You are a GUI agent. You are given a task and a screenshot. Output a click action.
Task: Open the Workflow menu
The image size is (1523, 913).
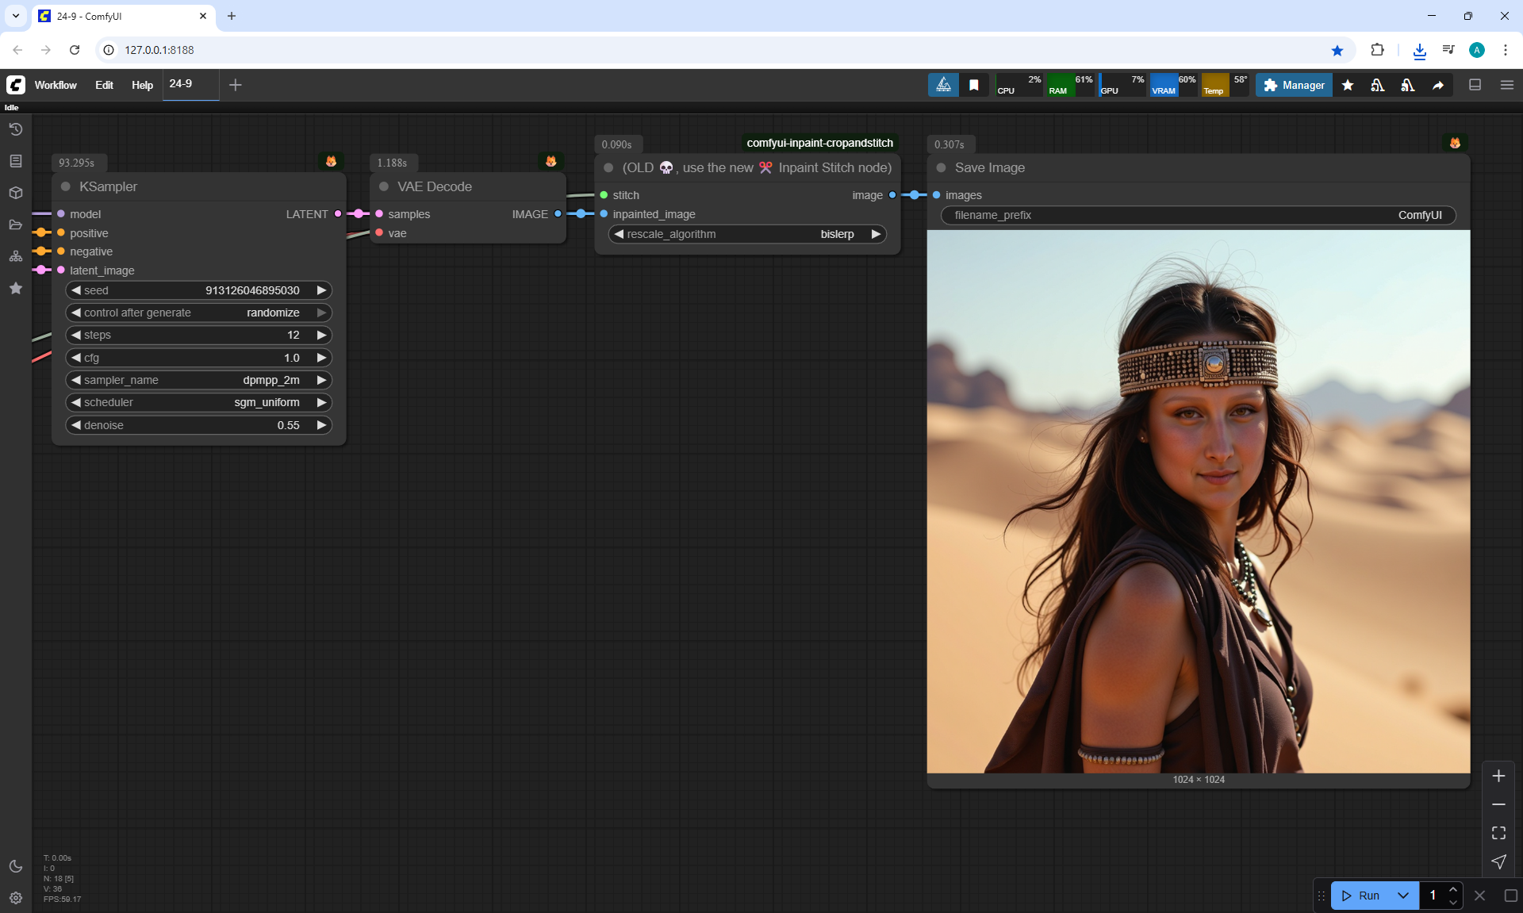point(56,85)
